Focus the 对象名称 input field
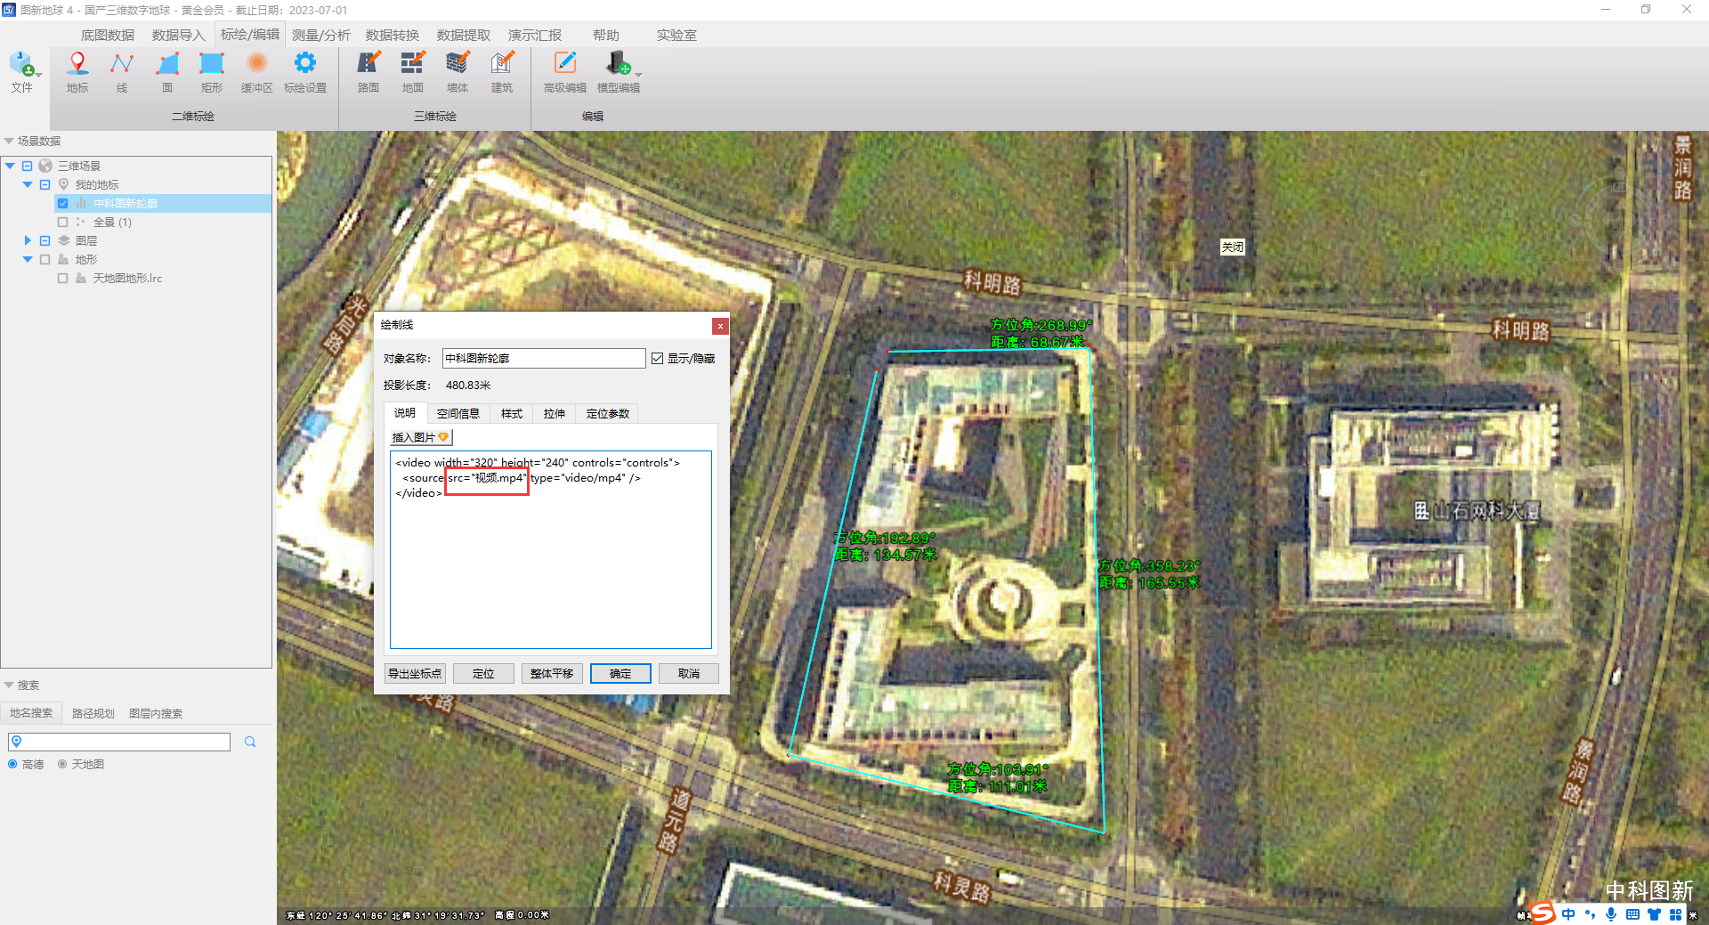The height and width of the screenshot is (925, 1709). (544, 358)
